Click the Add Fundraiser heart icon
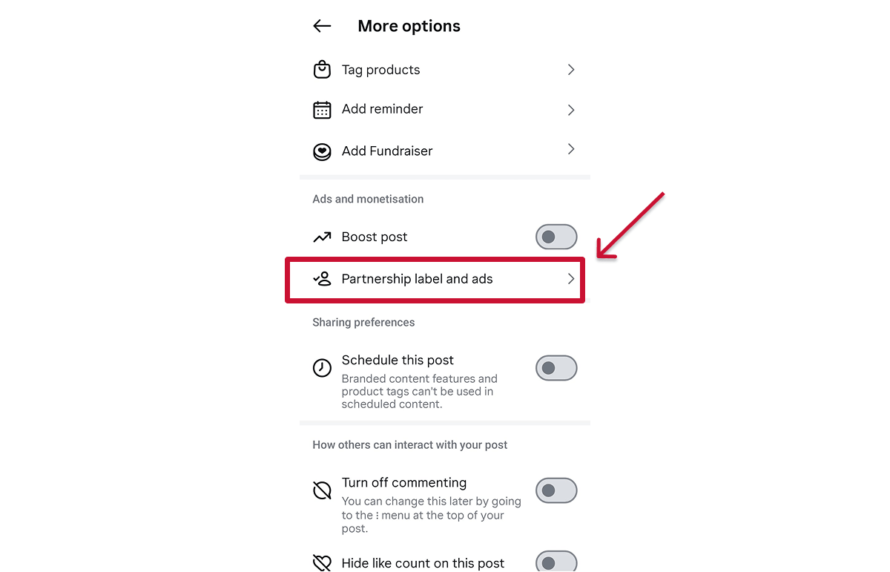 pyautogui.click(x=322, y=151)
